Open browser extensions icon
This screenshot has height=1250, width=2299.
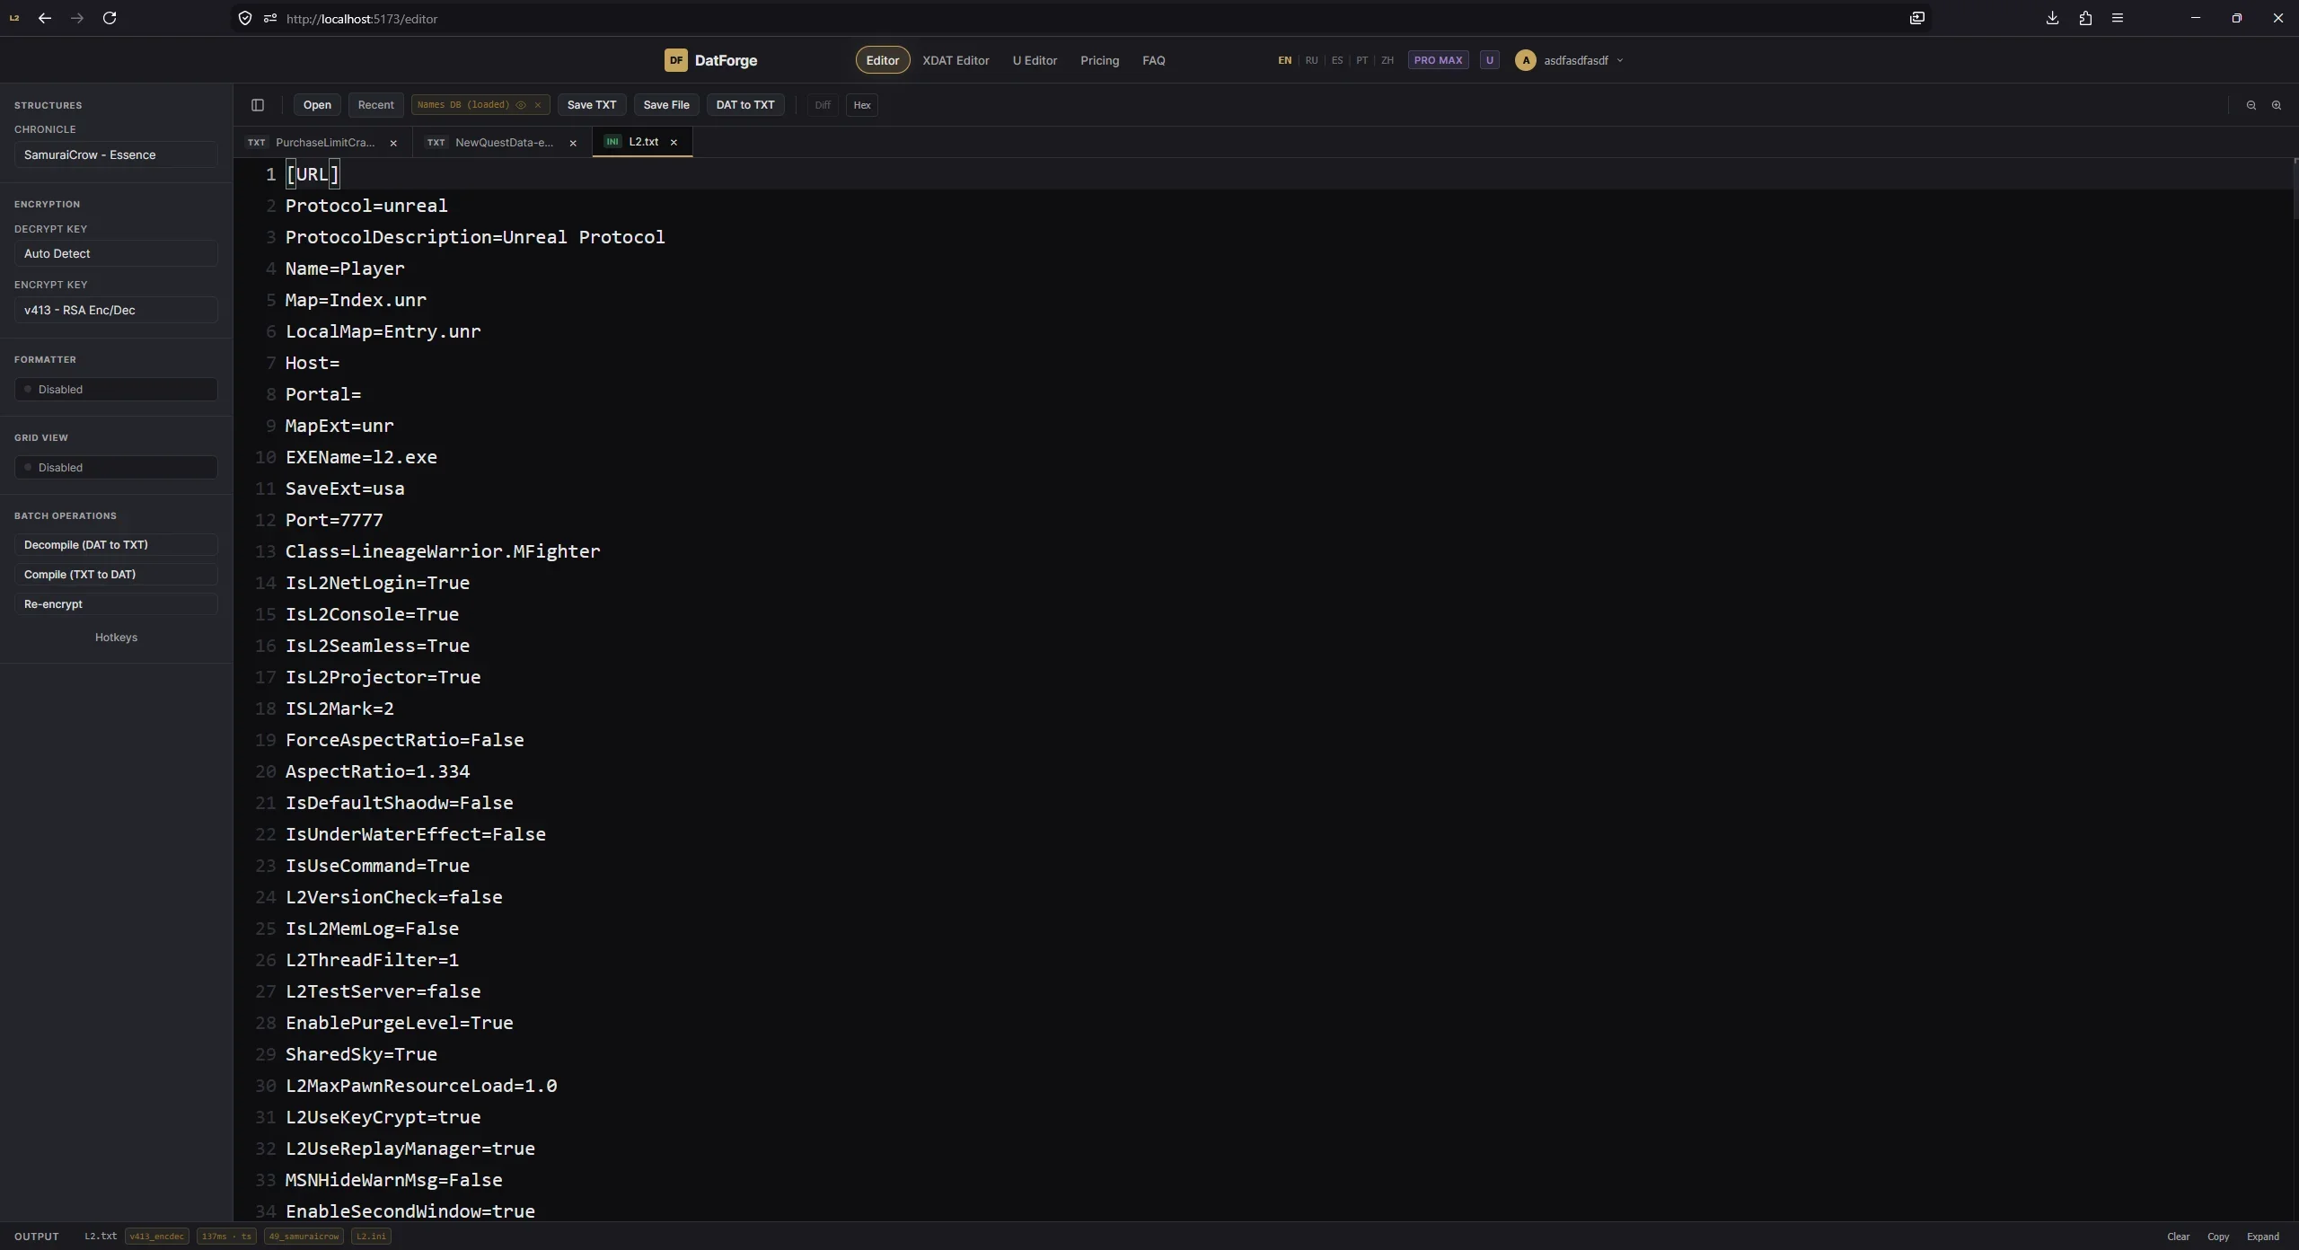click(x=2085, y=18)
